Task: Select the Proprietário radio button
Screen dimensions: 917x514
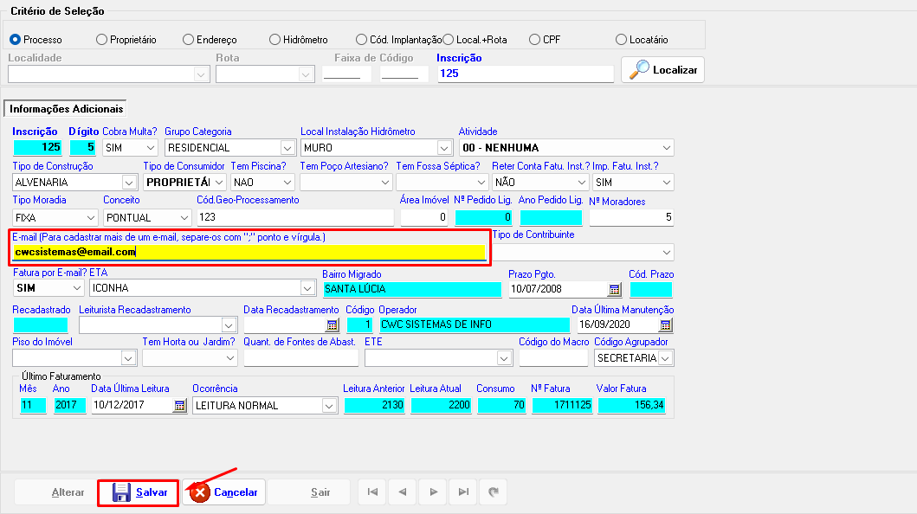Action: point(102,40)
